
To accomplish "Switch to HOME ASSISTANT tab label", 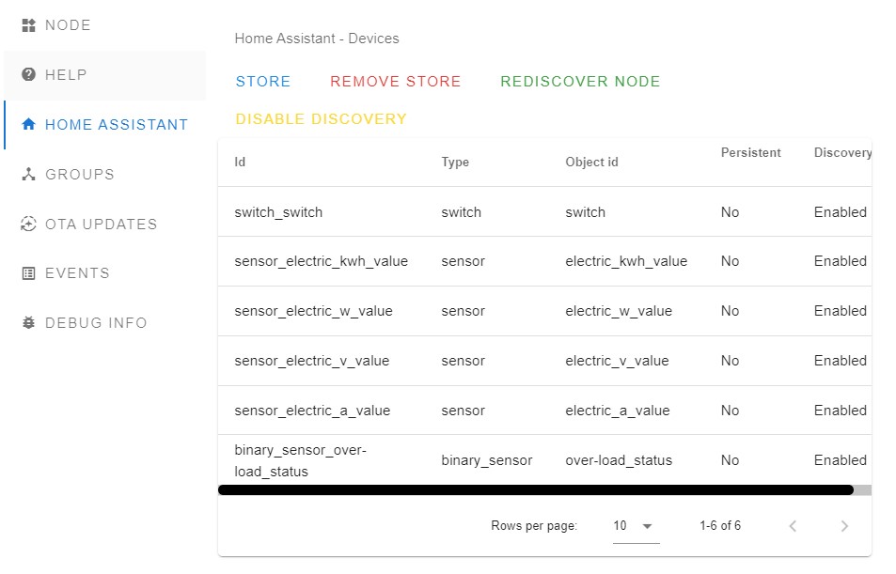I will [x=117, y=125].
